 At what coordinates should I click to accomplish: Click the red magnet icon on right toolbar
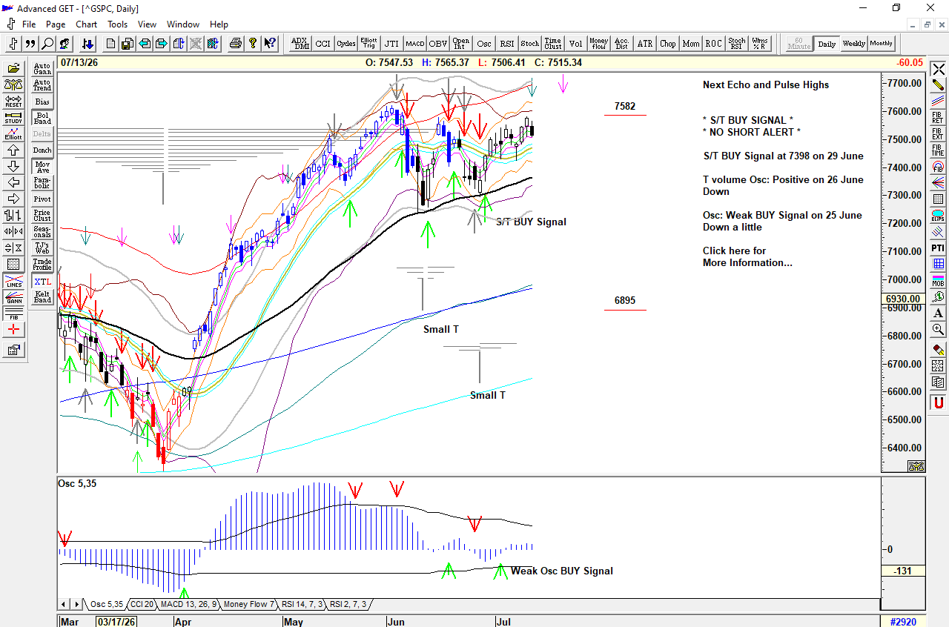[x=938, y=403]
